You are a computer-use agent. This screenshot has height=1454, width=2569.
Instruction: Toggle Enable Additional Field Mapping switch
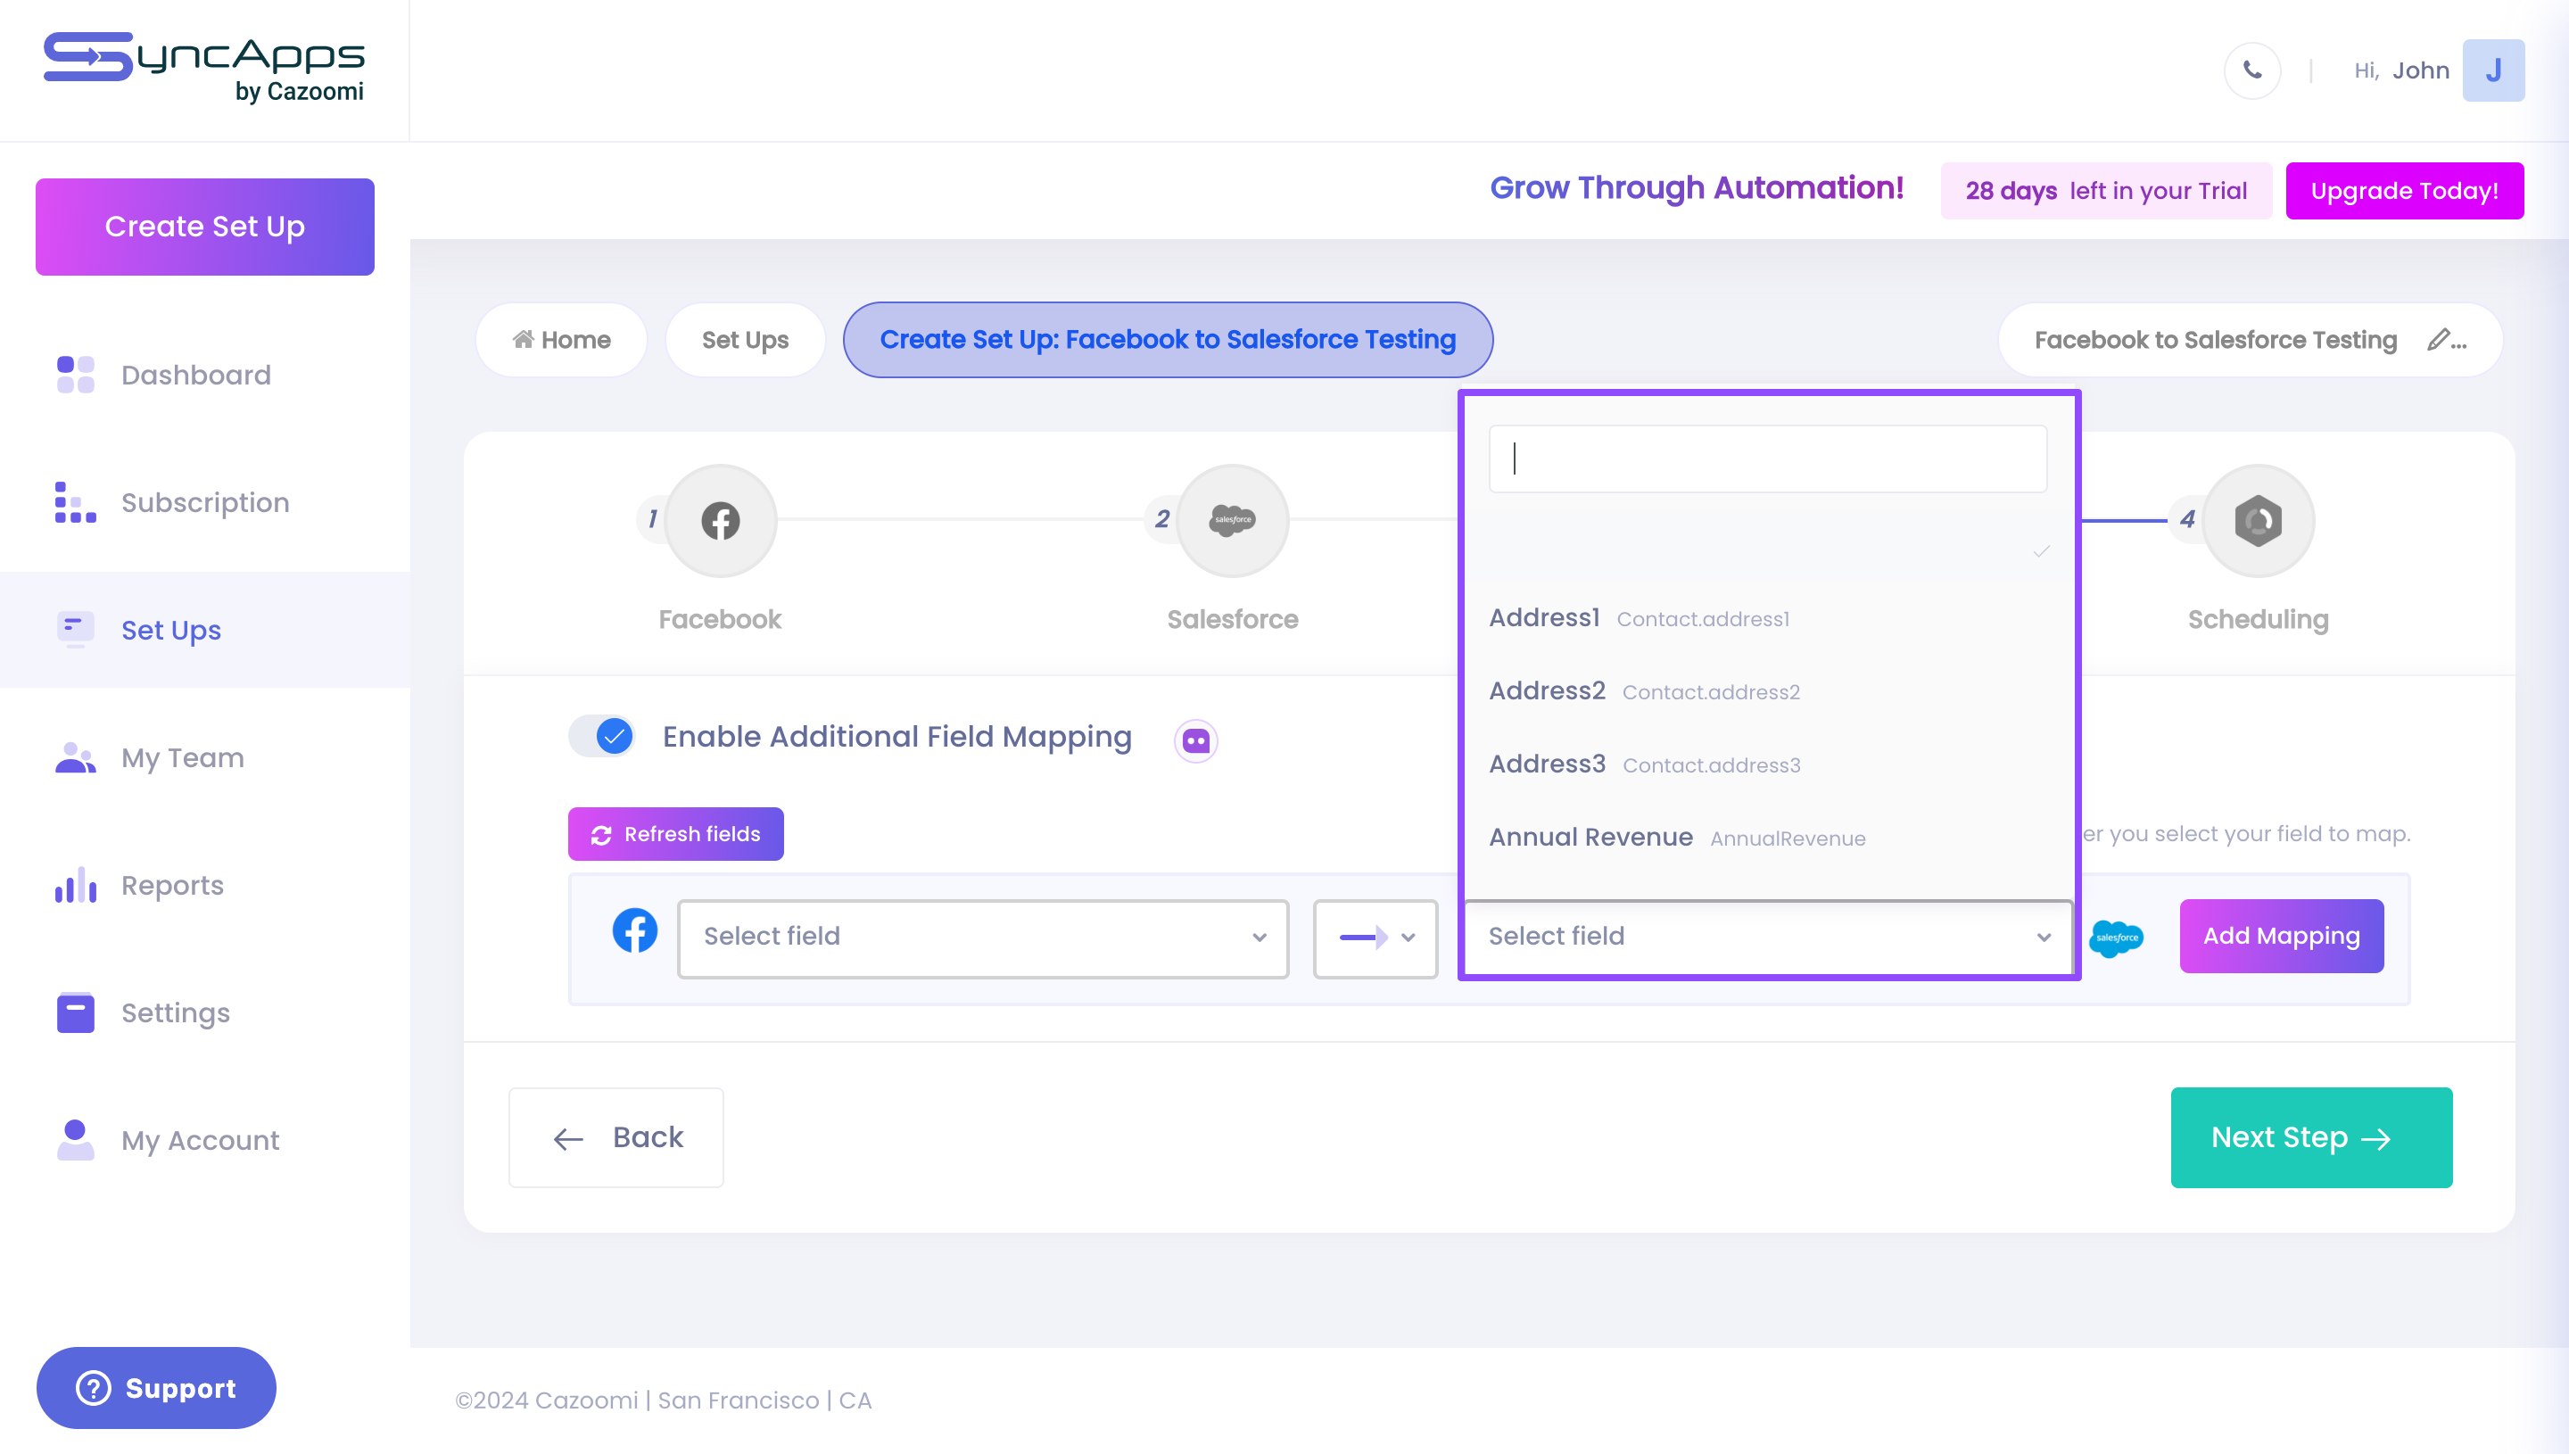pyautogui.click(x=602, y=737)
